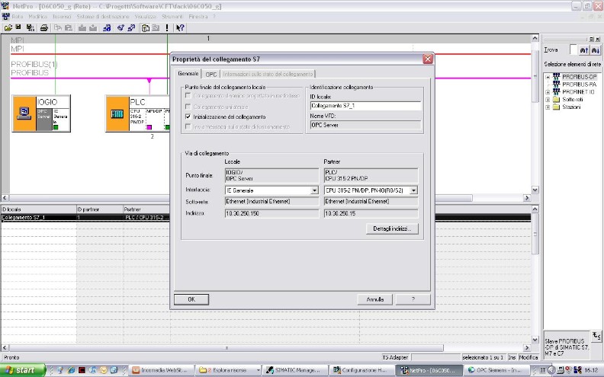Click the Trova search input field
604x377 pixels.
tap(573, 50)
